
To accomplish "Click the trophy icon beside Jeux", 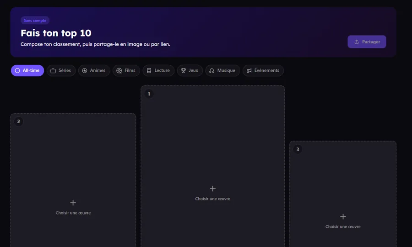I will pyautogui.click(x=184, y=70).
